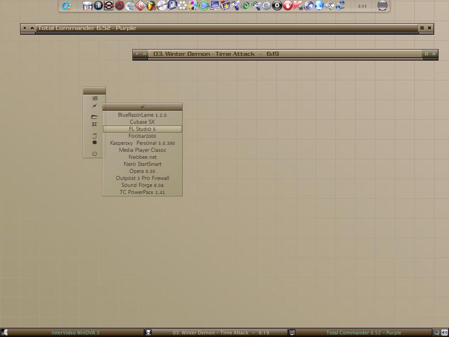Launch Media Player Classic from menu

coord(143,150)
